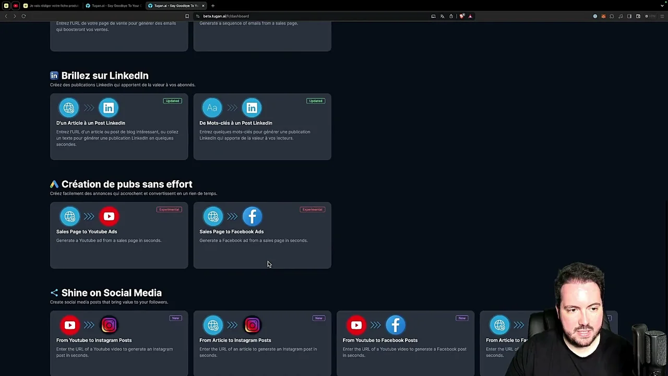Click the share icon beside Shine on Social Media

(54, 293)
